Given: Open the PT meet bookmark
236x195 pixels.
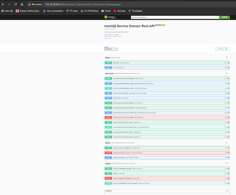Looking at the screenshot, I should tap(72, 11).
